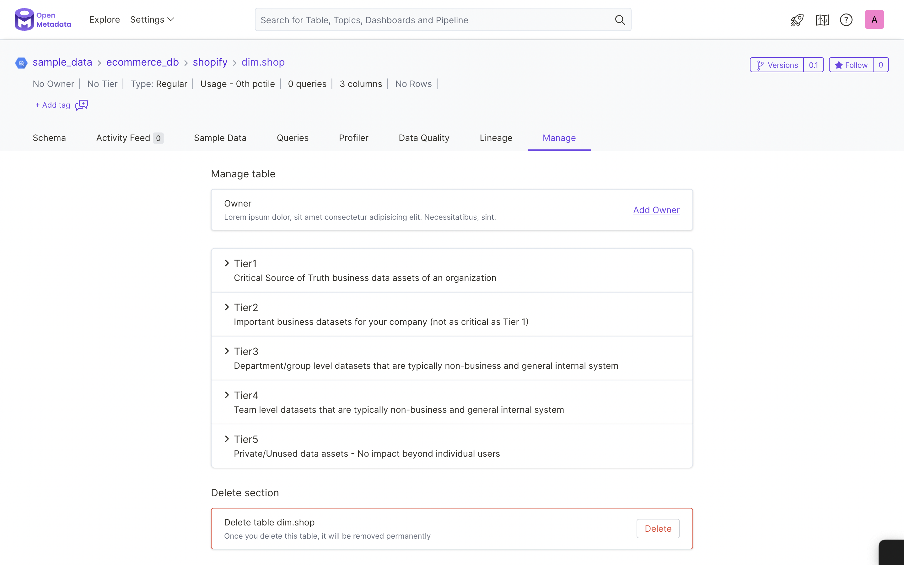Click the + Add tag link
904x565 pixels.
tap(53, 105)
